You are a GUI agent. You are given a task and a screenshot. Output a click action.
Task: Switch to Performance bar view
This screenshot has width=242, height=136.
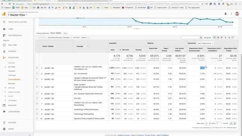[222, 37]
